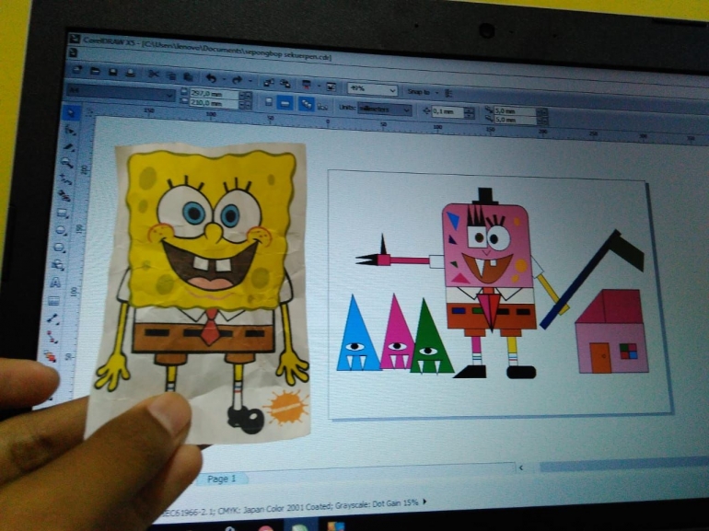The image size is (709, 531).
Task: Click the duplicate distance y 5,0 mm field
Action: [x=514, y=120]
